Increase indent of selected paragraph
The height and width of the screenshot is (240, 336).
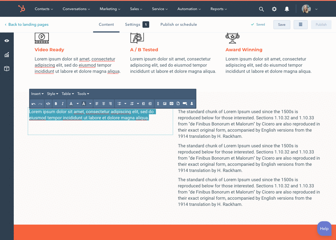pyautogui.click(x=150, y=104)
